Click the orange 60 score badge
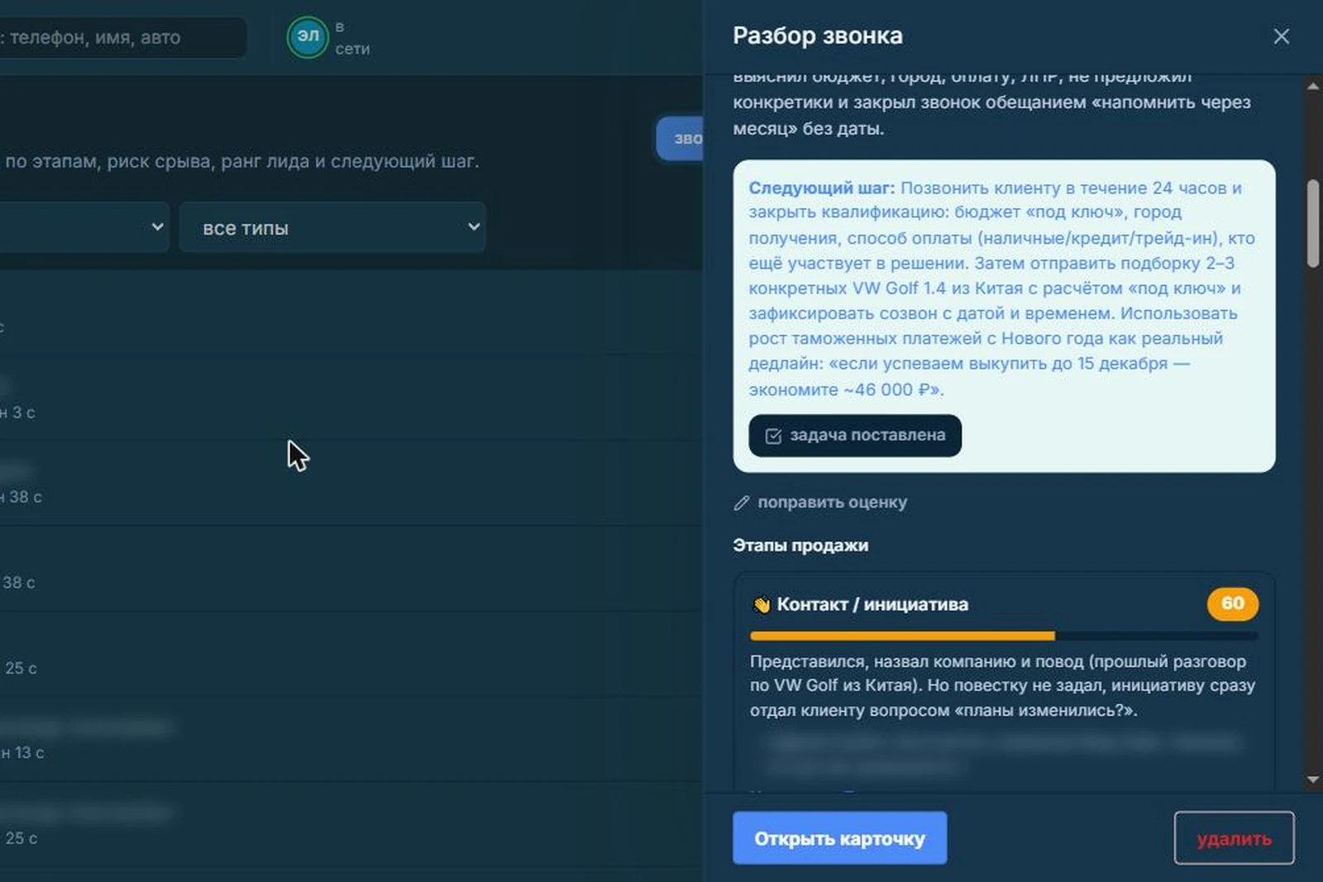 point(1233,603)
